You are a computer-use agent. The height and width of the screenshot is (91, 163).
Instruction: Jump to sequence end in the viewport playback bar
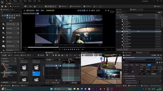79,50
